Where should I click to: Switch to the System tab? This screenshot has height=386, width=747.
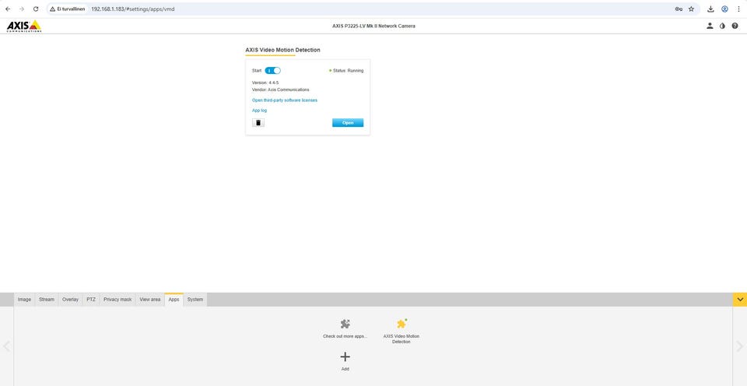tap(195, 300)
